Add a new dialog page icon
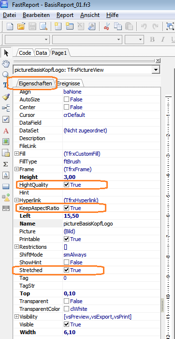175x339 pixels. point(70,26)
